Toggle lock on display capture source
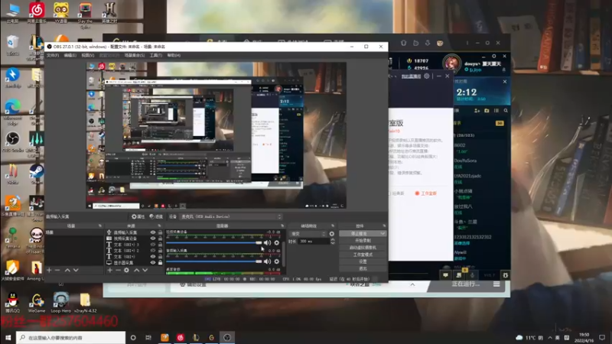This screenshot has height=344, width=612. click(x=160, y=262)
